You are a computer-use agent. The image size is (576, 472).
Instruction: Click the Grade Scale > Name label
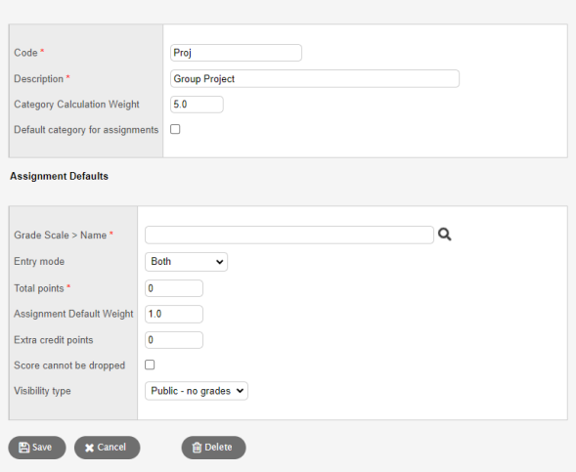pos(61,236)
